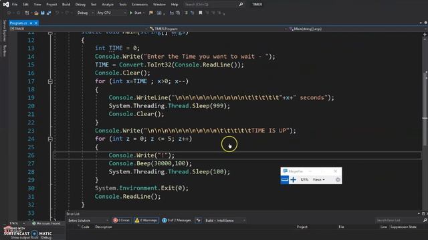Close the Program.cs tab
428x240 pixels.
[35, 23]
